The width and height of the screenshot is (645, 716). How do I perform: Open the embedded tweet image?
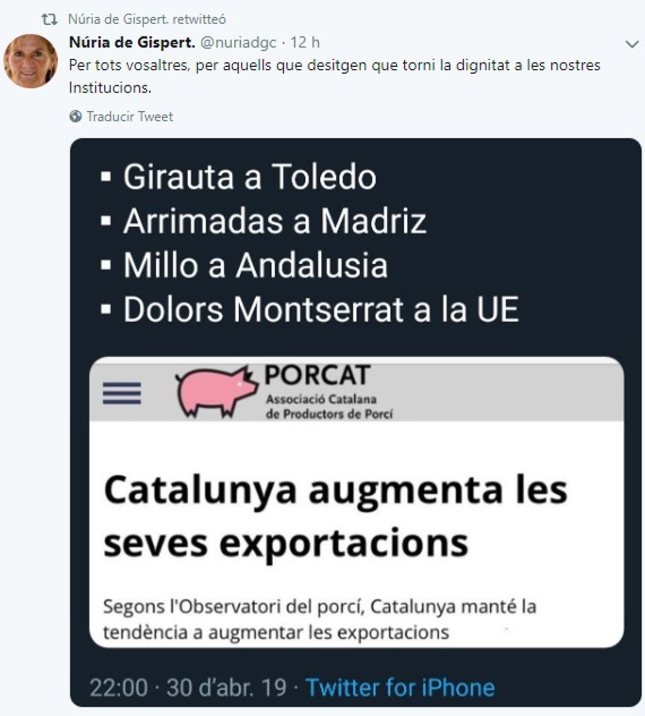tap(356, 422)
